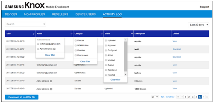The image size is (213, 102).
Task: Click the search magnifier icon
Action: point(44,24)
